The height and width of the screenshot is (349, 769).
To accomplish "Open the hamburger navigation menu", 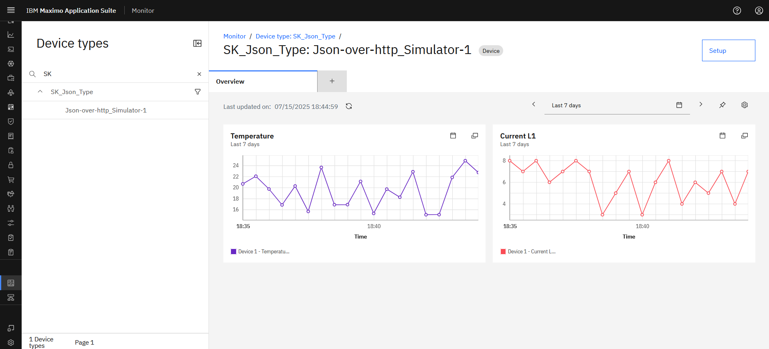I will point(11,10).
